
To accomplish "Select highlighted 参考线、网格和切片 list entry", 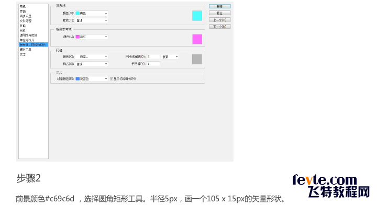I will (x=34, y=44).
